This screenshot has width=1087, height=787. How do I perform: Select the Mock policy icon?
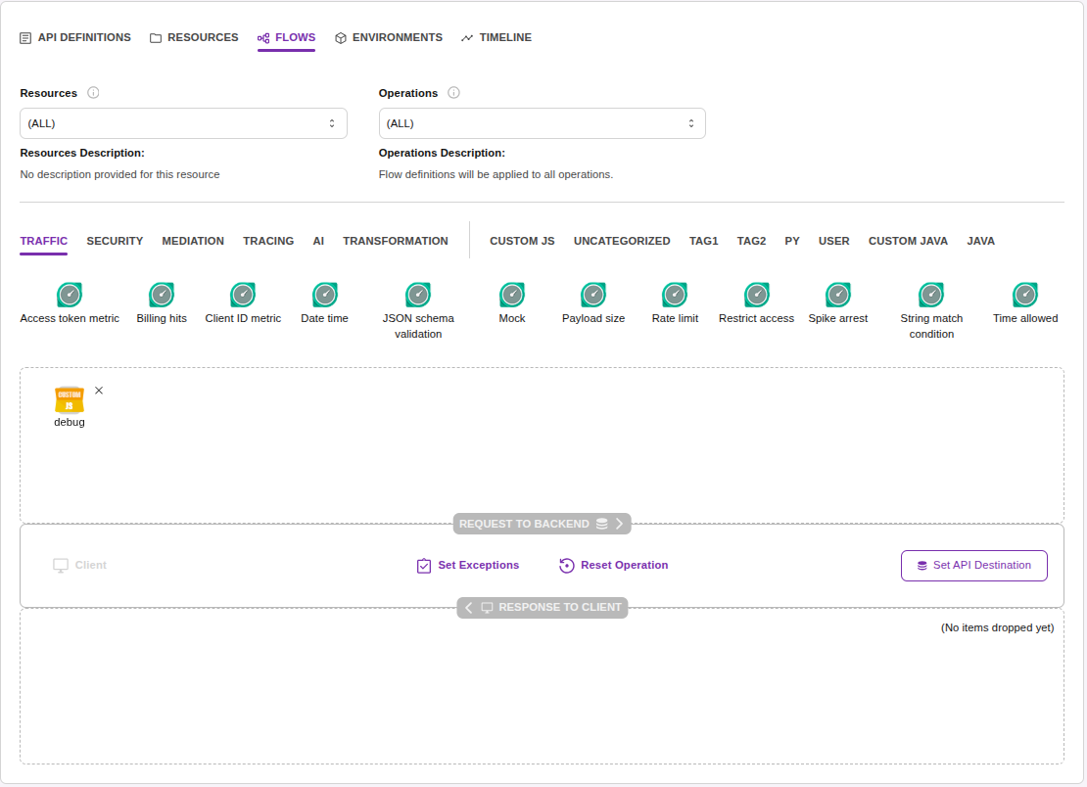click(512, 295)
